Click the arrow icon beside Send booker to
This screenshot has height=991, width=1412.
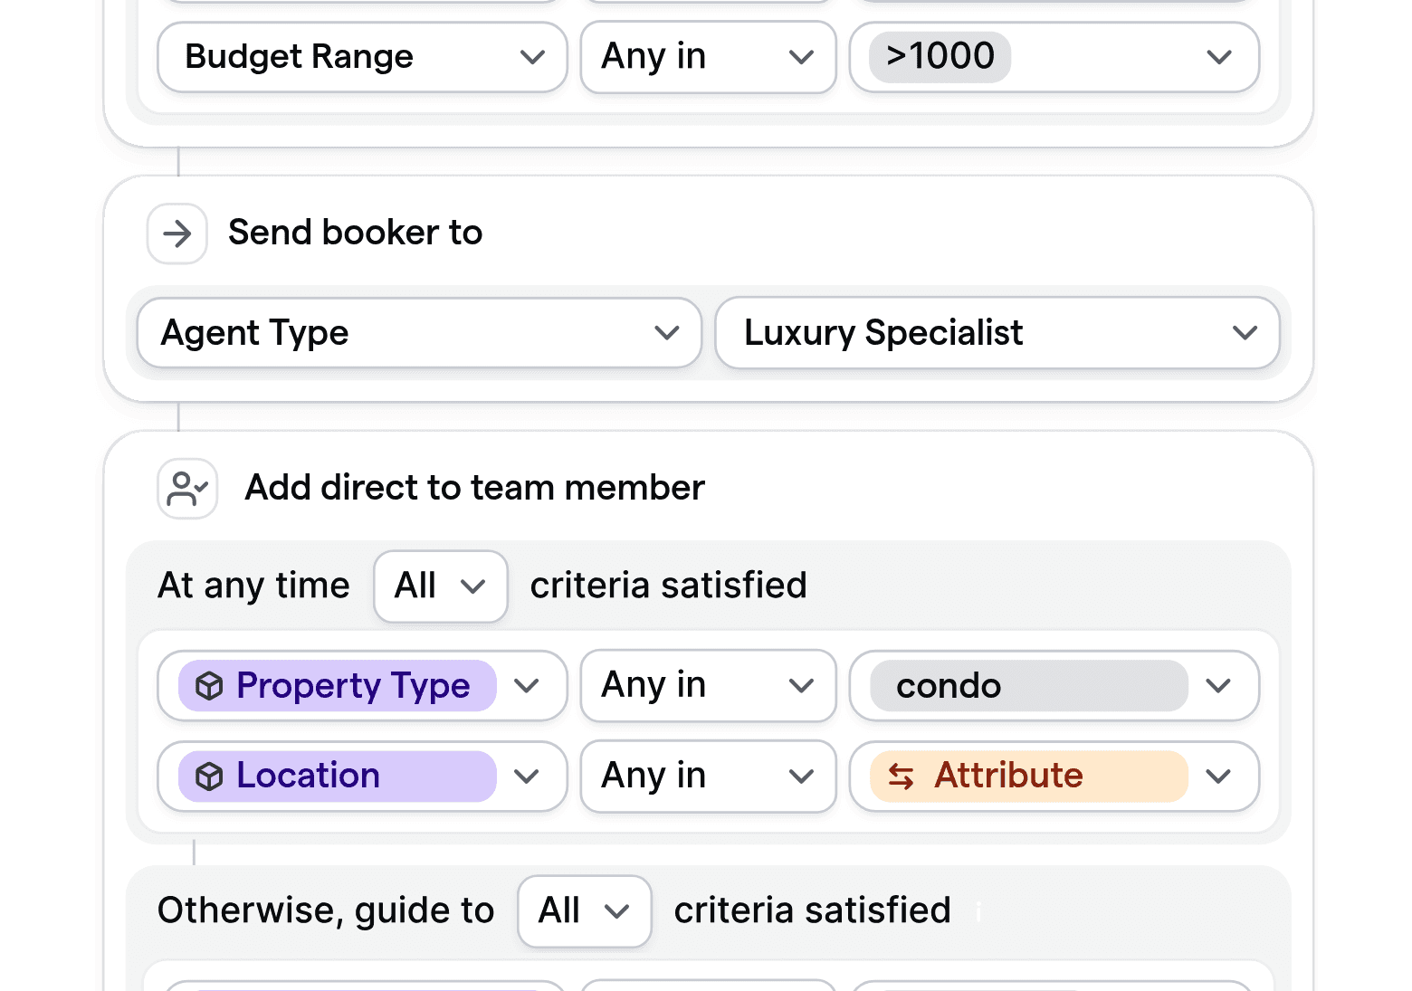[176, 233]
